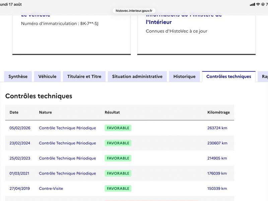Open the Synthèse tab
The image size is (268, 201).
(x=18, y=76)
